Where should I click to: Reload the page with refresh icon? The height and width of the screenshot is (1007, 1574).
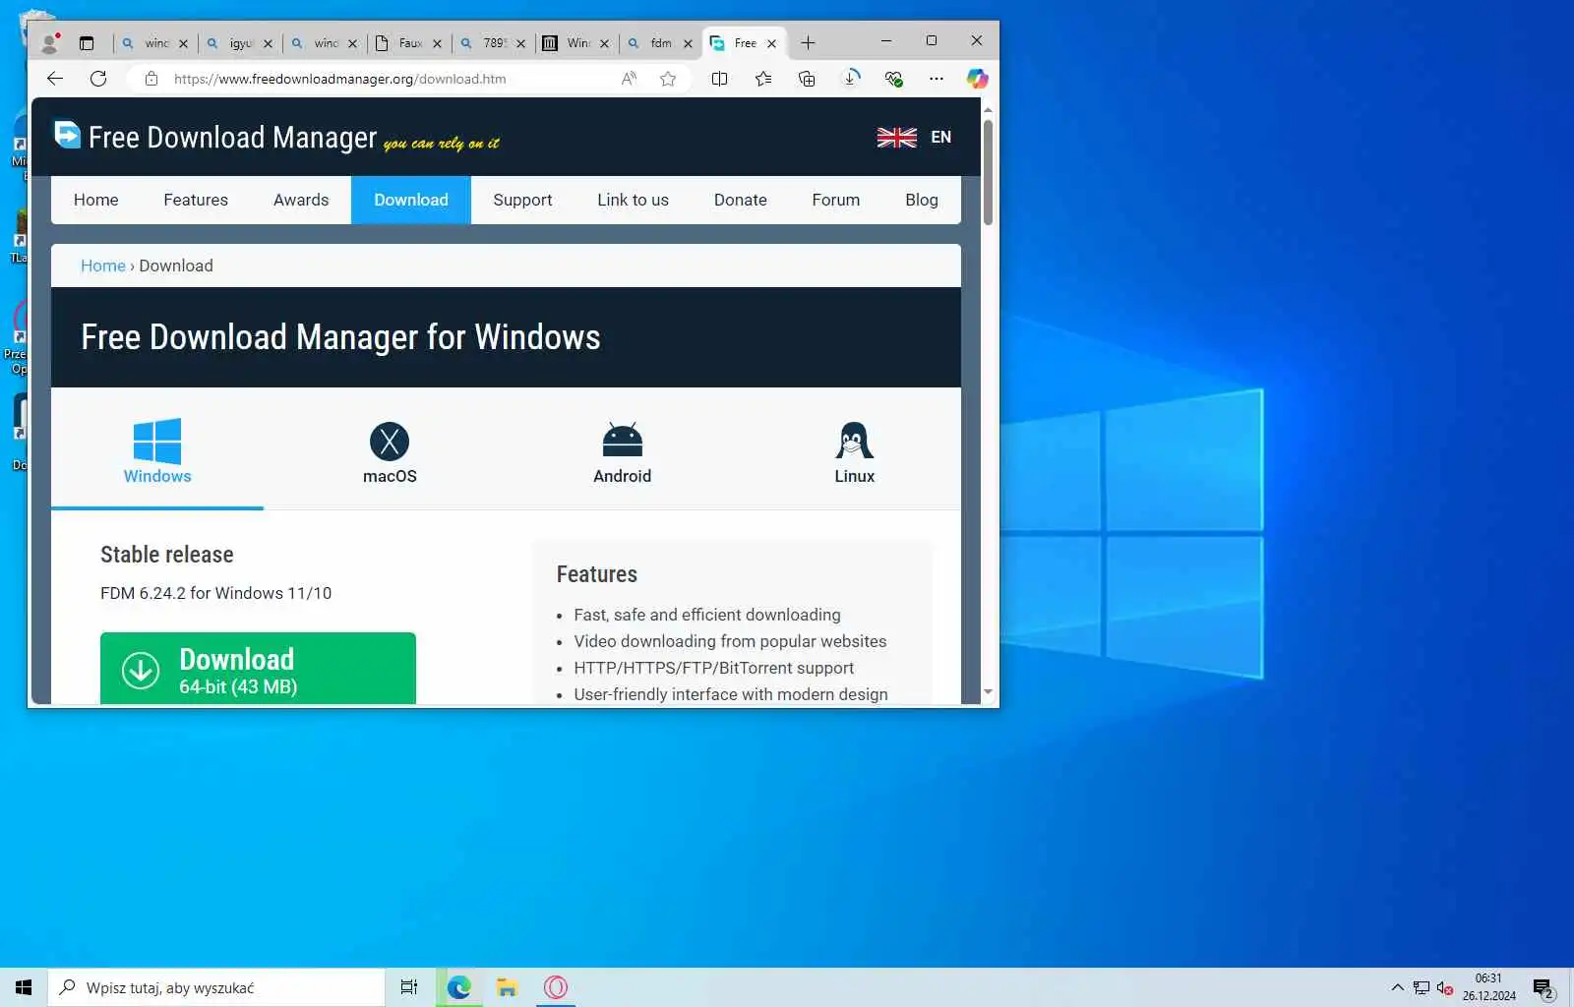click(98, 79)
